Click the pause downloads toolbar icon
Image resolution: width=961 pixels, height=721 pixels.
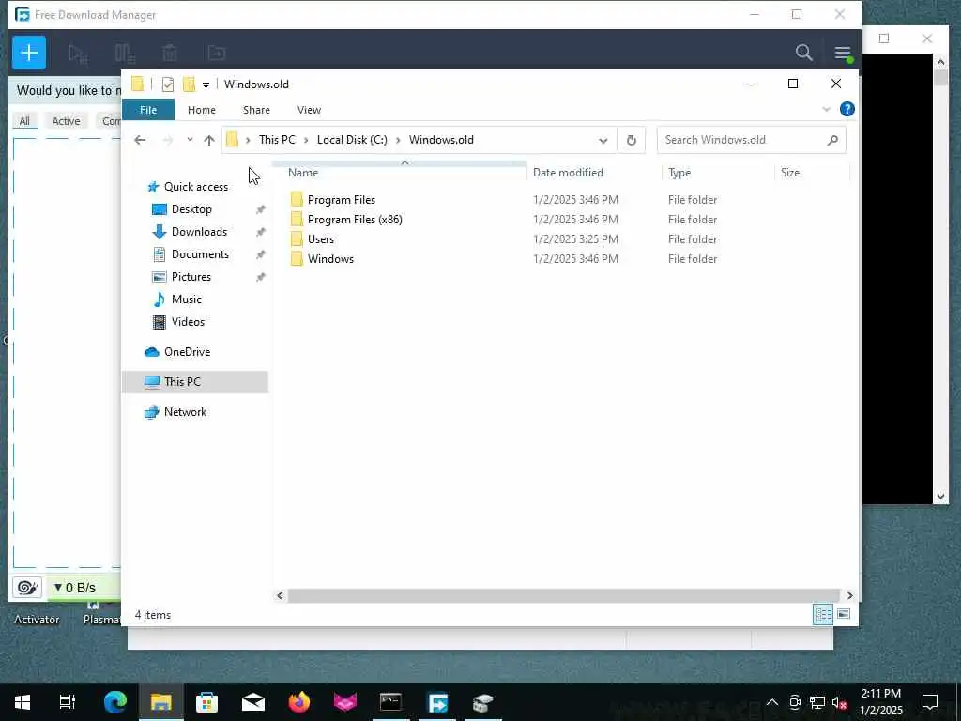coord(125,54)
